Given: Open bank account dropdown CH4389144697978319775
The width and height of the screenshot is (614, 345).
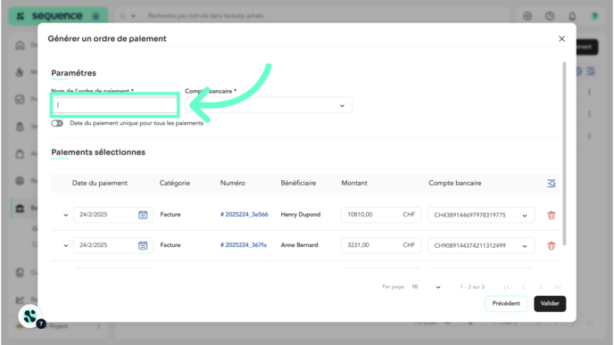Looking at the screenshot, I should point(481,215).
